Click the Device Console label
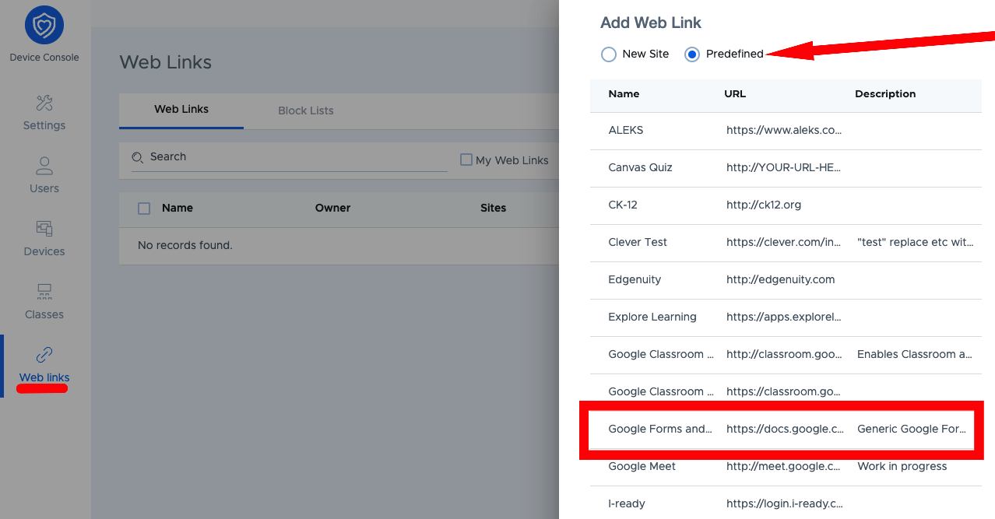 pos(44,58)
